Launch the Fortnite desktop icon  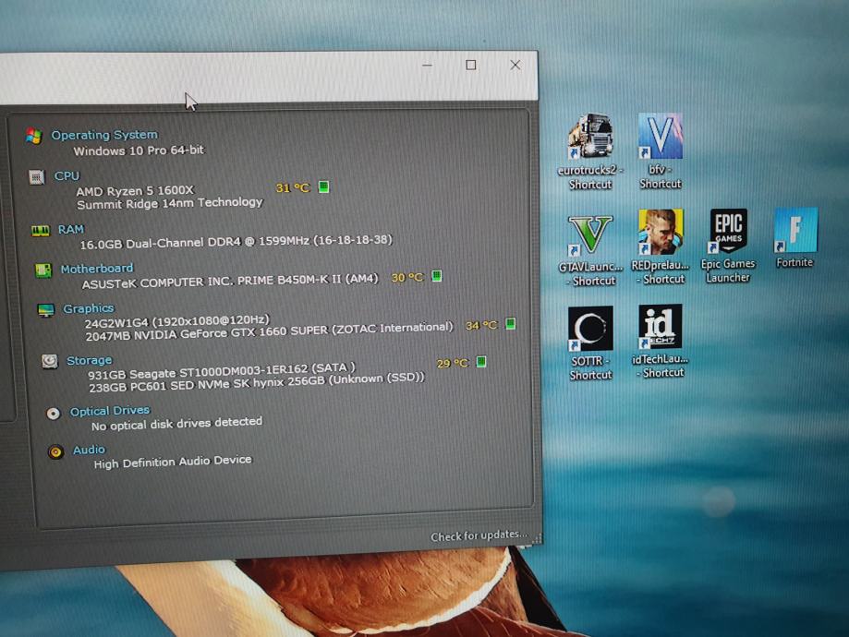794,238
